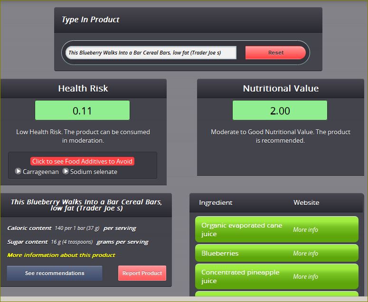Viewport: 368px width, 302px height.
Task: Select the Blueberries ingredient name
Action: [220, 253]
